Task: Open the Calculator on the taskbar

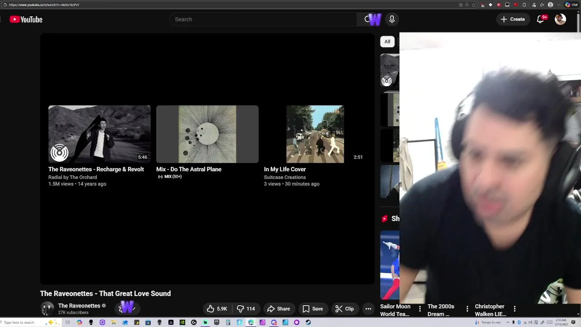Action: pos(228,322)
